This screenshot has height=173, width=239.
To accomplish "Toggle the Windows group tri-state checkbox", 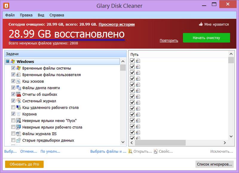I will 8,62.
